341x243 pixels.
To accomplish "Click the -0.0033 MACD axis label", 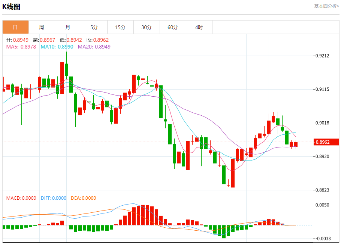I will pyautogui.click(x=322, y=239).
